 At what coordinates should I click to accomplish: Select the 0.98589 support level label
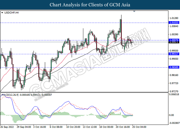point(174,67)
